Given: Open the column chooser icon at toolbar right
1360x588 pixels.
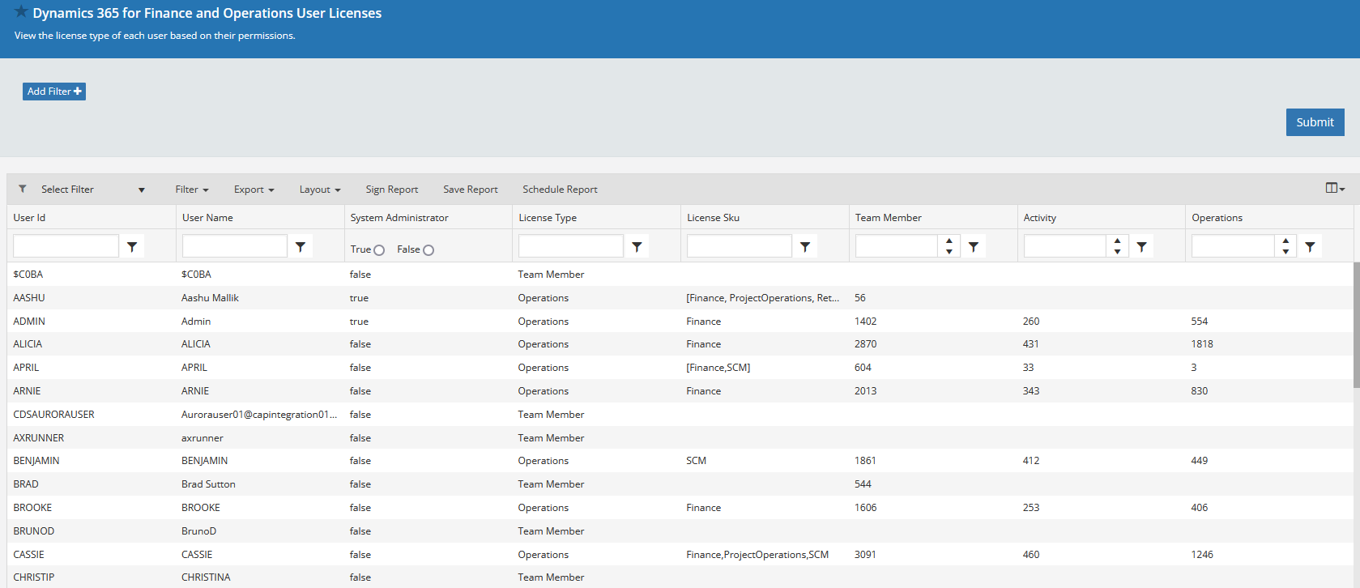Looking at the screenshot, I should tap(1335, 188).
